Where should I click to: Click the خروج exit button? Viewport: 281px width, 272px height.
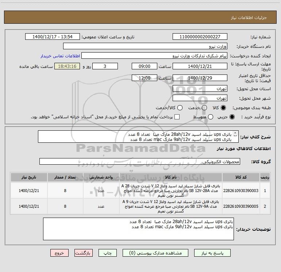[x=59, y=253]
